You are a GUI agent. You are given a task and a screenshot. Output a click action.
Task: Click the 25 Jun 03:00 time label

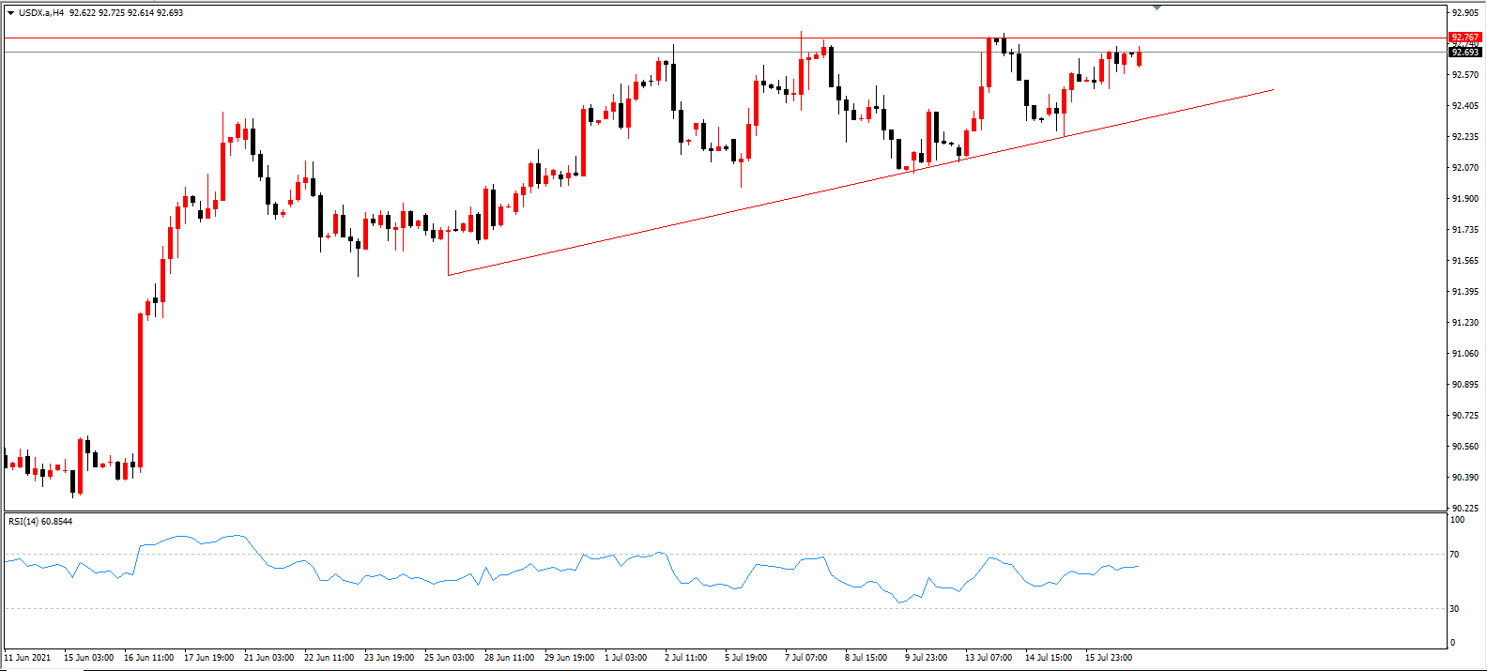449,657
